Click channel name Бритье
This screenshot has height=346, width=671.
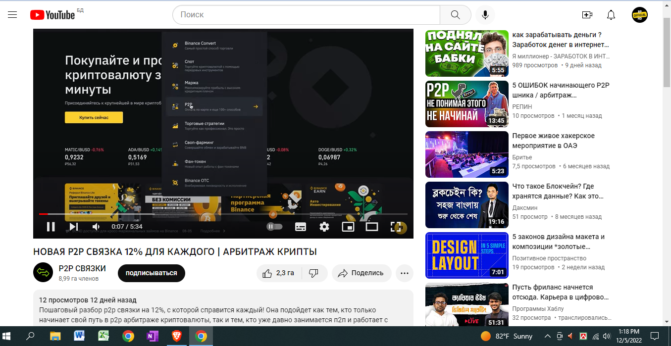pyautogui.click(x=523, y=156)
